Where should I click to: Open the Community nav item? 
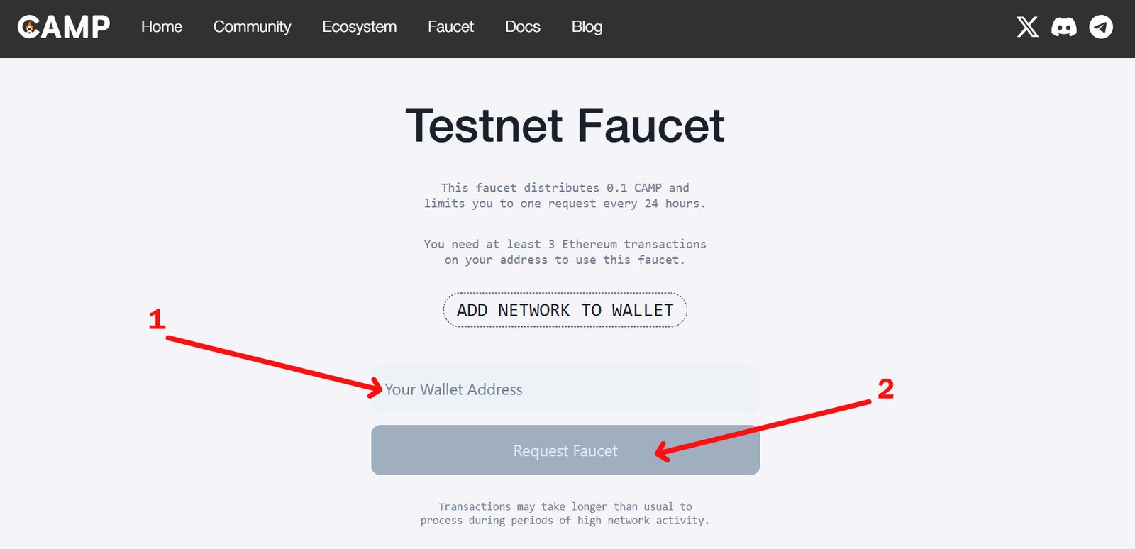252,27
